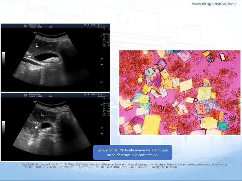Click the red asterisk in the bottom ultrasound
The width and height of the screenshot is (242, 181).
click(46, 130)
